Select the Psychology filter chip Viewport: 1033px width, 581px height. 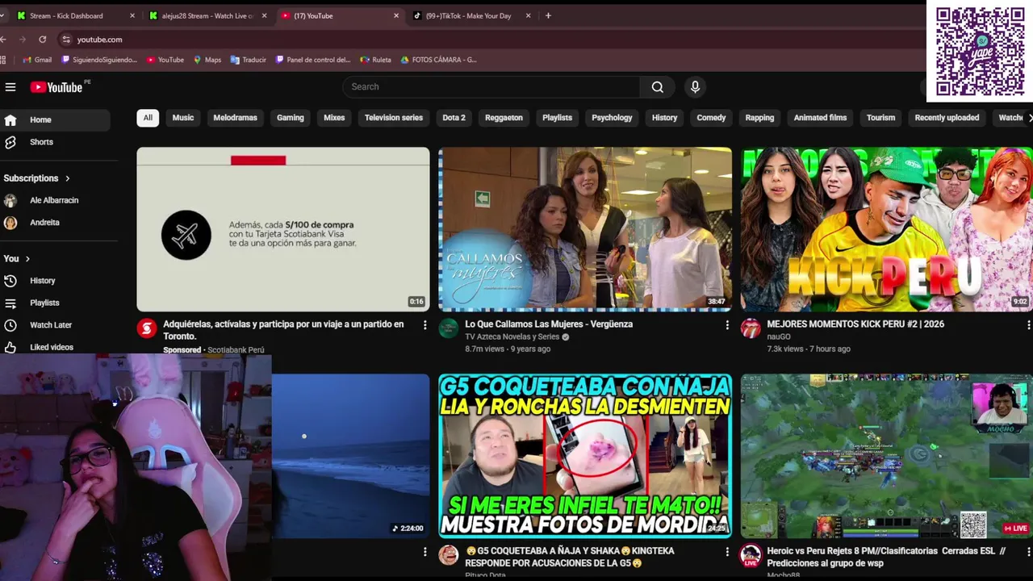point(612,118)
